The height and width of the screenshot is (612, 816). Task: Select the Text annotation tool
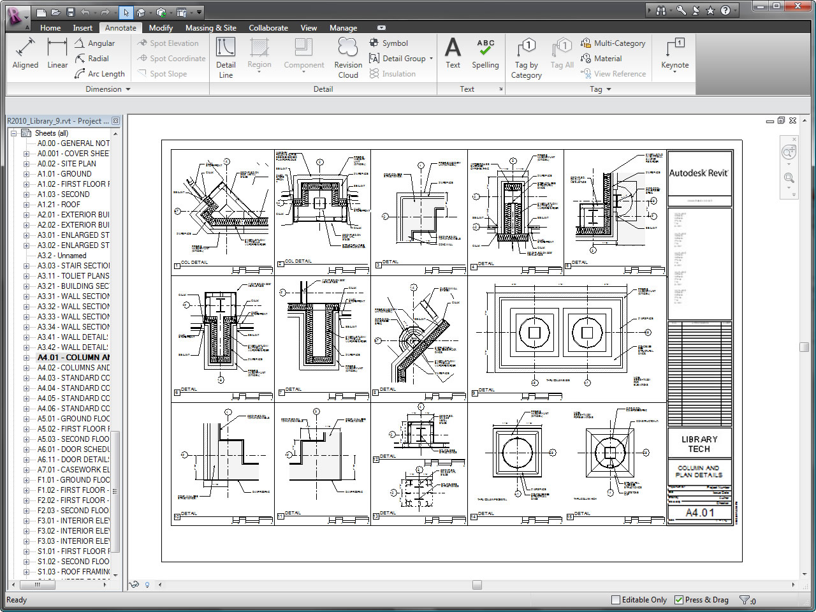[453, 53]
